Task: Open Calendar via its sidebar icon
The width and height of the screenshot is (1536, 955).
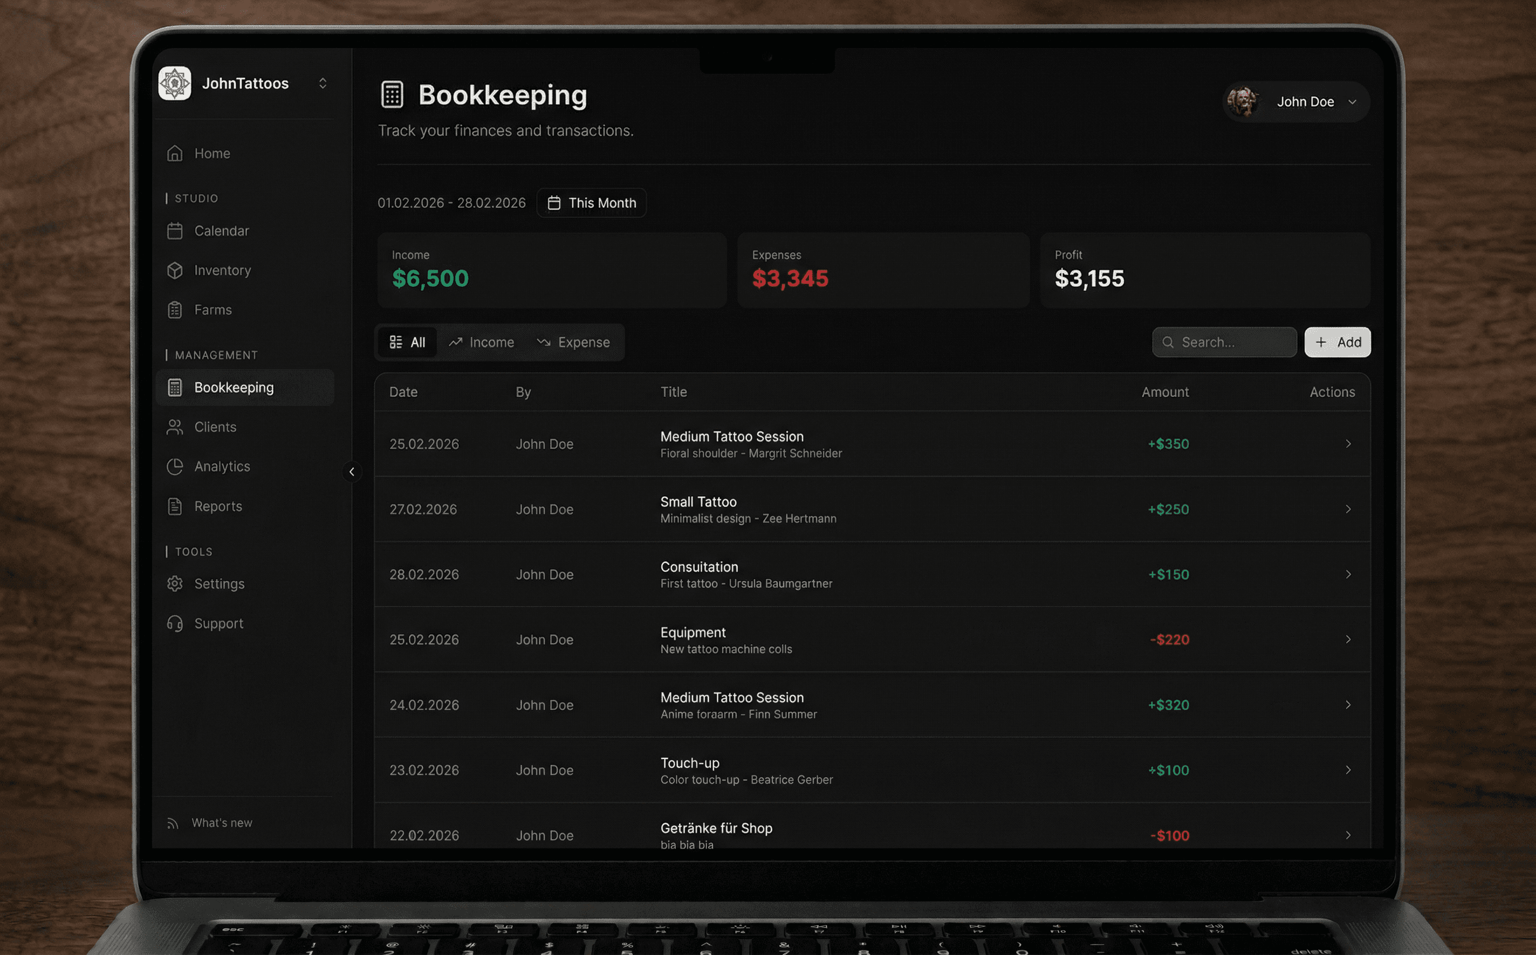Action: tap(175, 231)
